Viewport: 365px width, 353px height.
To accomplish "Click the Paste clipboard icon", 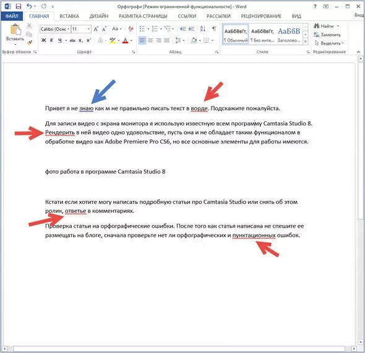I will [x=15, y=30].
